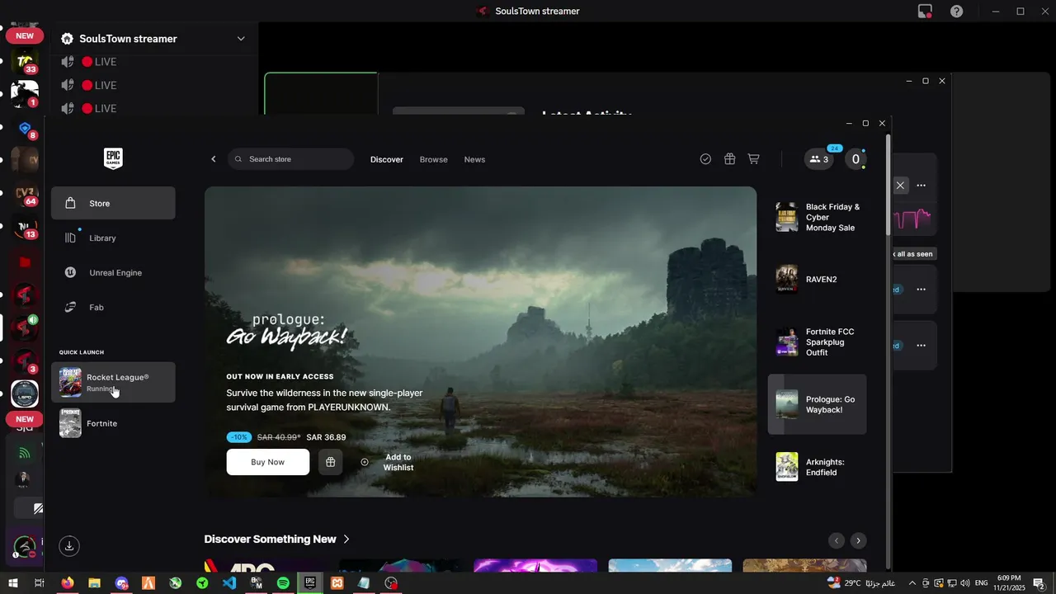Open the News tab
This screenshot has height=594, width=1056.
coord(474,159)
